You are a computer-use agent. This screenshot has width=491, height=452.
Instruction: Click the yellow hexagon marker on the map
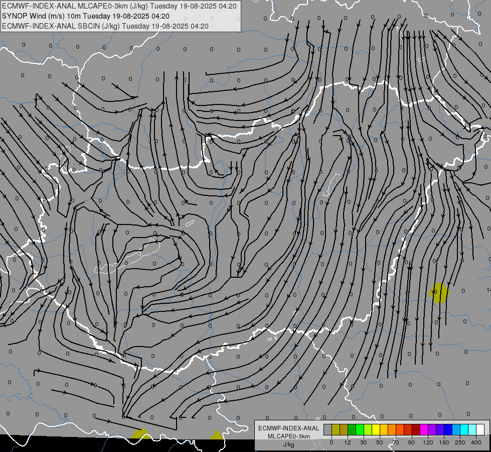click(439, 293)
